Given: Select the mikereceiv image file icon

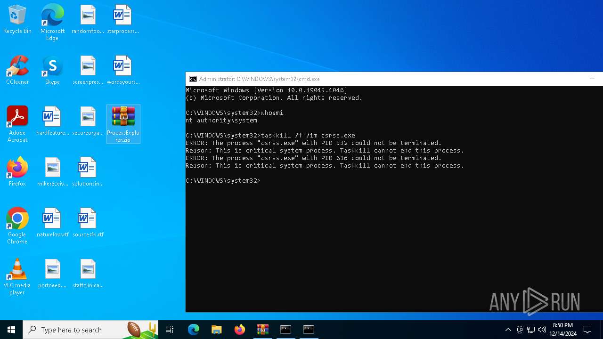Looking at the screenshot, I should tap(52, 172).
